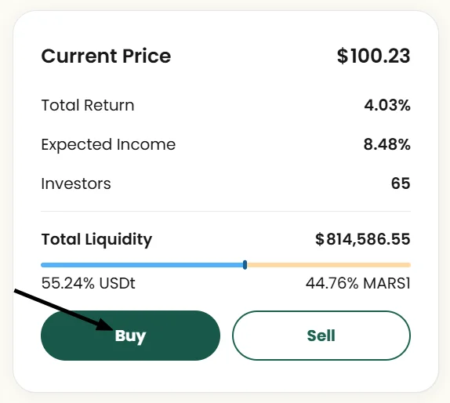Click the 4.03% return value
Viewport: 450px width, 403px height.
387,105
